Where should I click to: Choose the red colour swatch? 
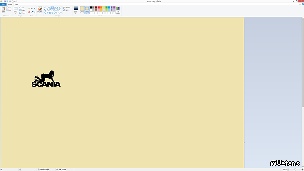point(98,7)
